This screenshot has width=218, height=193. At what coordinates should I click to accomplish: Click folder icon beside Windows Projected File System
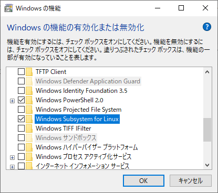click(29, 110)
